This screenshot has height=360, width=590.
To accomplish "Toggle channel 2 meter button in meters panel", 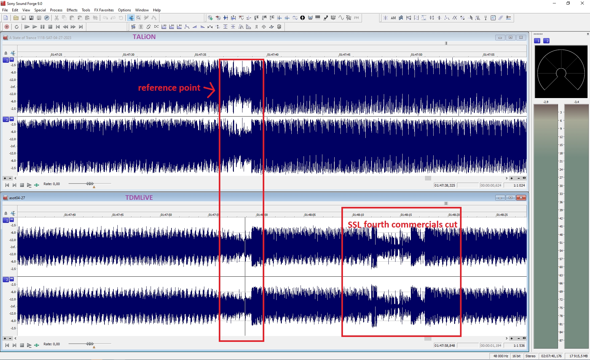I will coord(546,41).
